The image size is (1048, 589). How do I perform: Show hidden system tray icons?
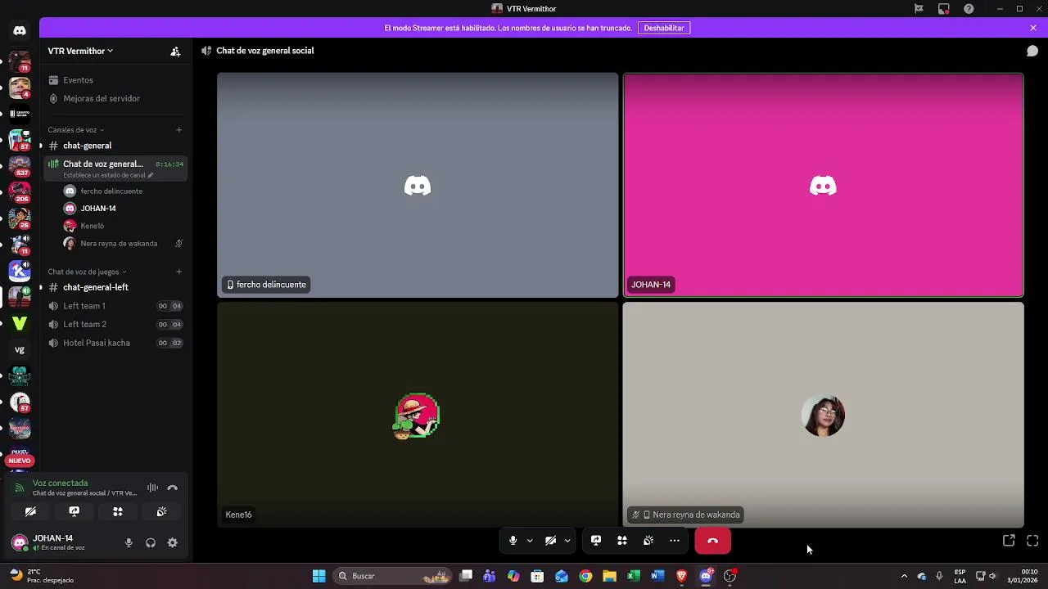[x=904, y=576]
